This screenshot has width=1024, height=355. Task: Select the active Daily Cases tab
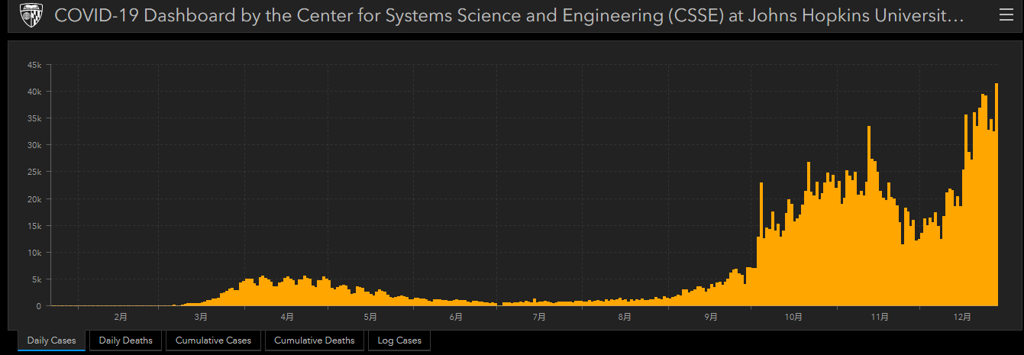pos(51,340)
